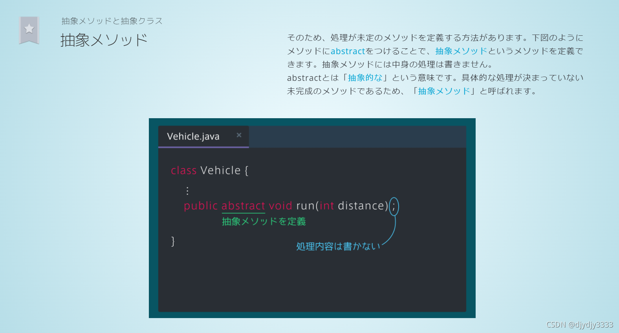Image resolution: width=619 pixels, height=333 pixels.
Task: Click the code line class Vehicle {
Action: [210, 170]
